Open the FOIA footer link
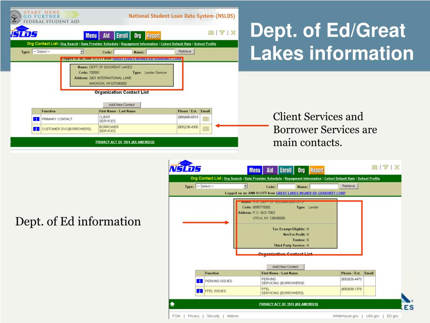The image size is (430, 323). click(176, 316)
